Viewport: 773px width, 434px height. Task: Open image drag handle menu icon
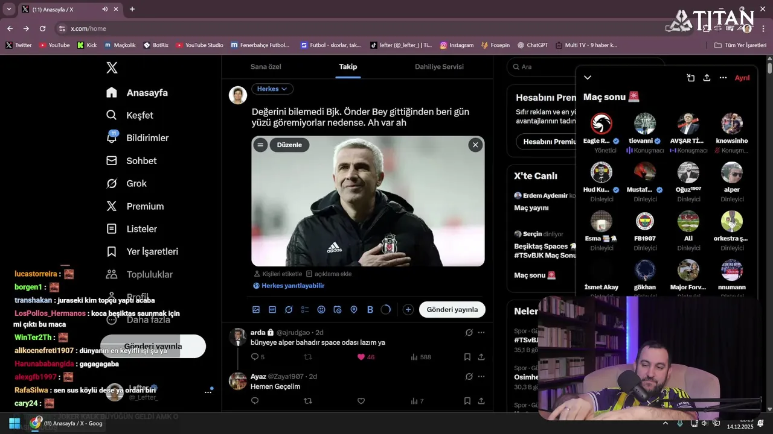[x=260, y=145]
